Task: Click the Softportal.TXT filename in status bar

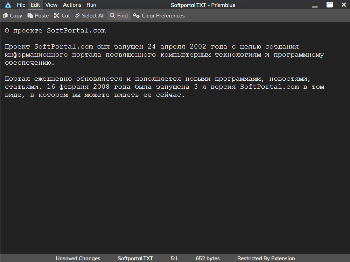Action: [135, 259]
